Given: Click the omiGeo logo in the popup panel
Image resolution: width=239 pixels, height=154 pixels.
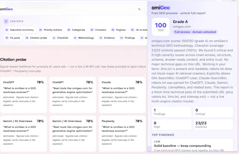Looking at the screenshot, I should (160, 8).
